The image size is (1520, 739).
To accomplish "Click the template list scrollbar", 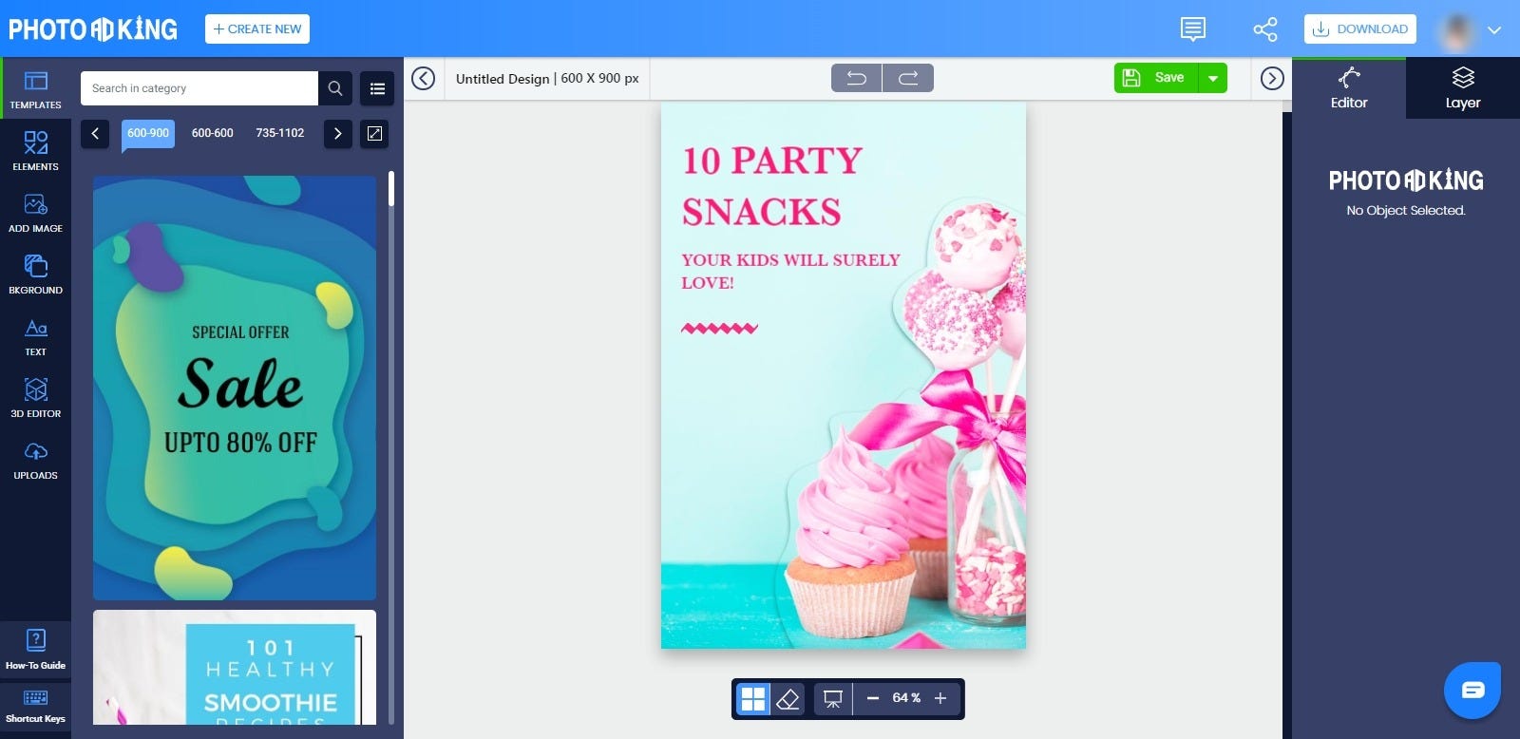I will (x=391, y=188).
